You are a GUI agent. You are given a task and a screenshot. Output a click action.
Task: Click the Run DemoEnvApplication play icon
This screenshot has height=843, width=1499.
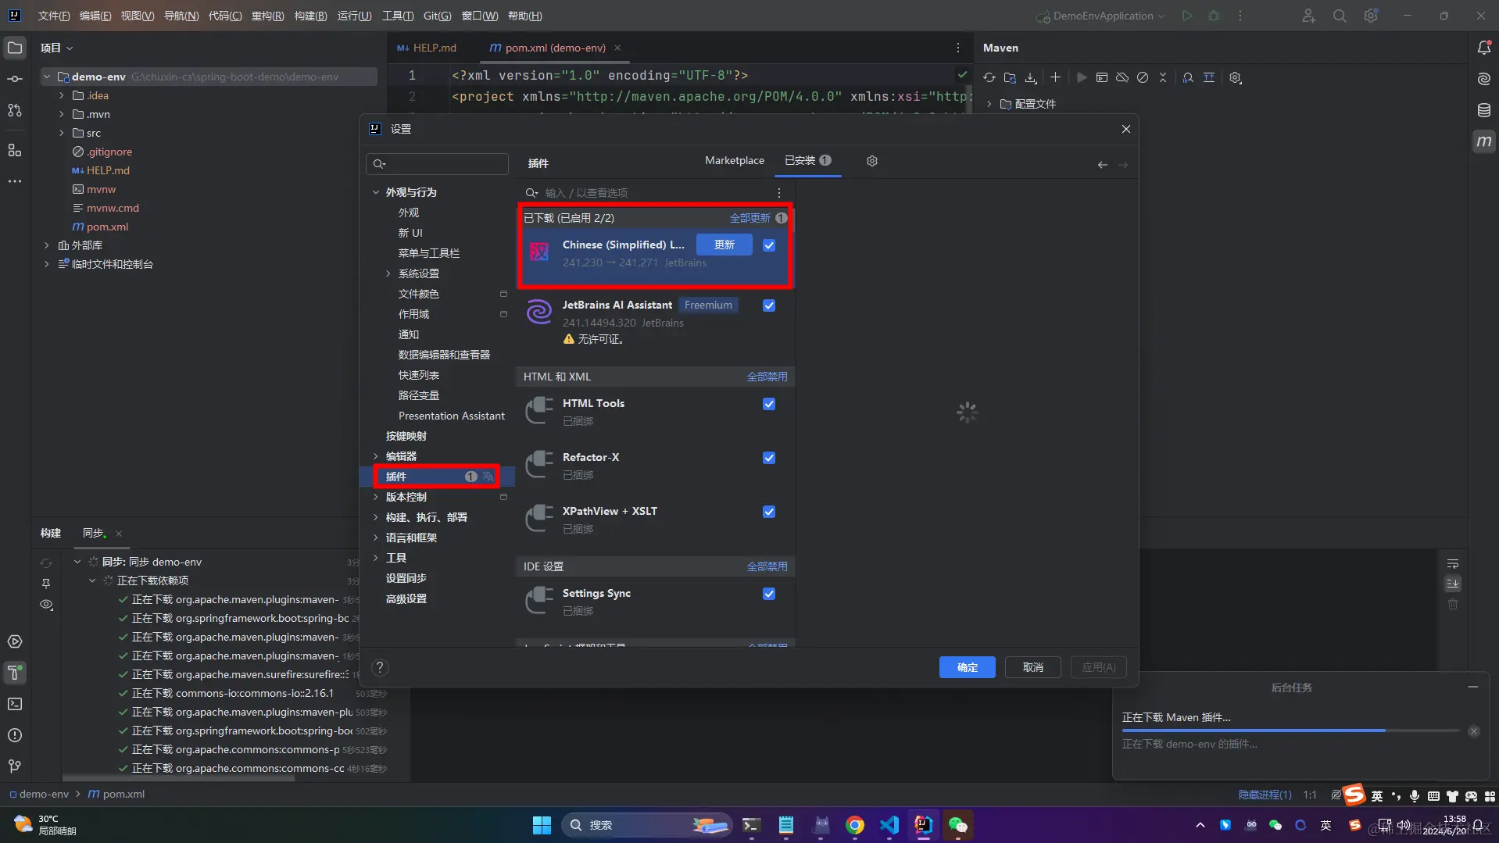[1187, 16]
